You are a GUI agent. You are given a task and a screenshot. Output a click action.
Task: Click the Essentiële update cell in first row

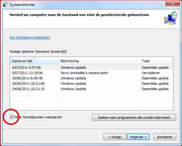pyautogui.click(x=155, y=68)
